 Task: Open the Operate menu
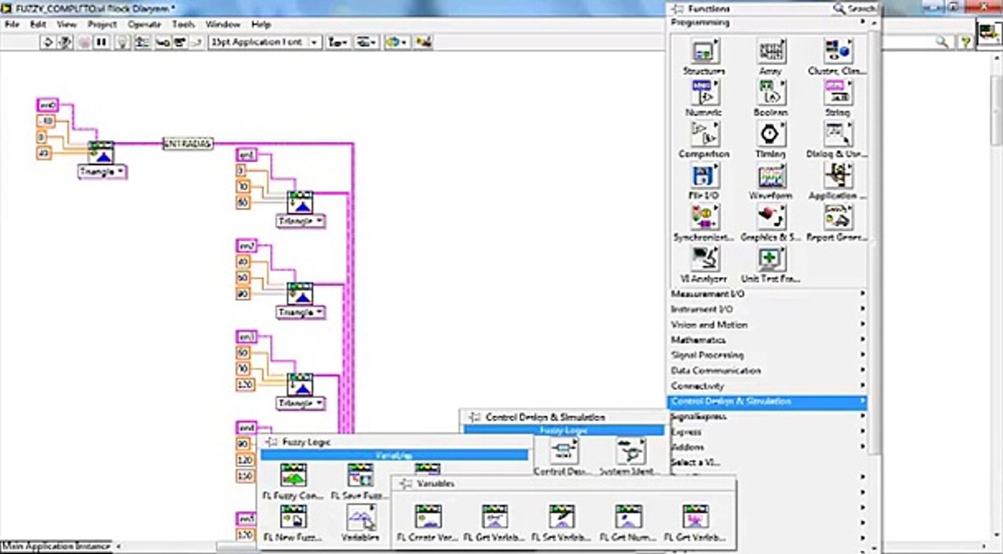pos(144,25)
